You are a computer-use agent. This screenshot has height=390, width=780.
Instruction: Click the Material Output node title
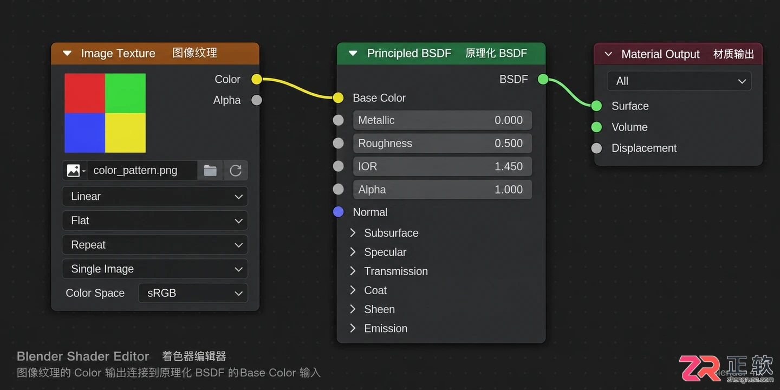pyautogui.click(x=660, y=54)
